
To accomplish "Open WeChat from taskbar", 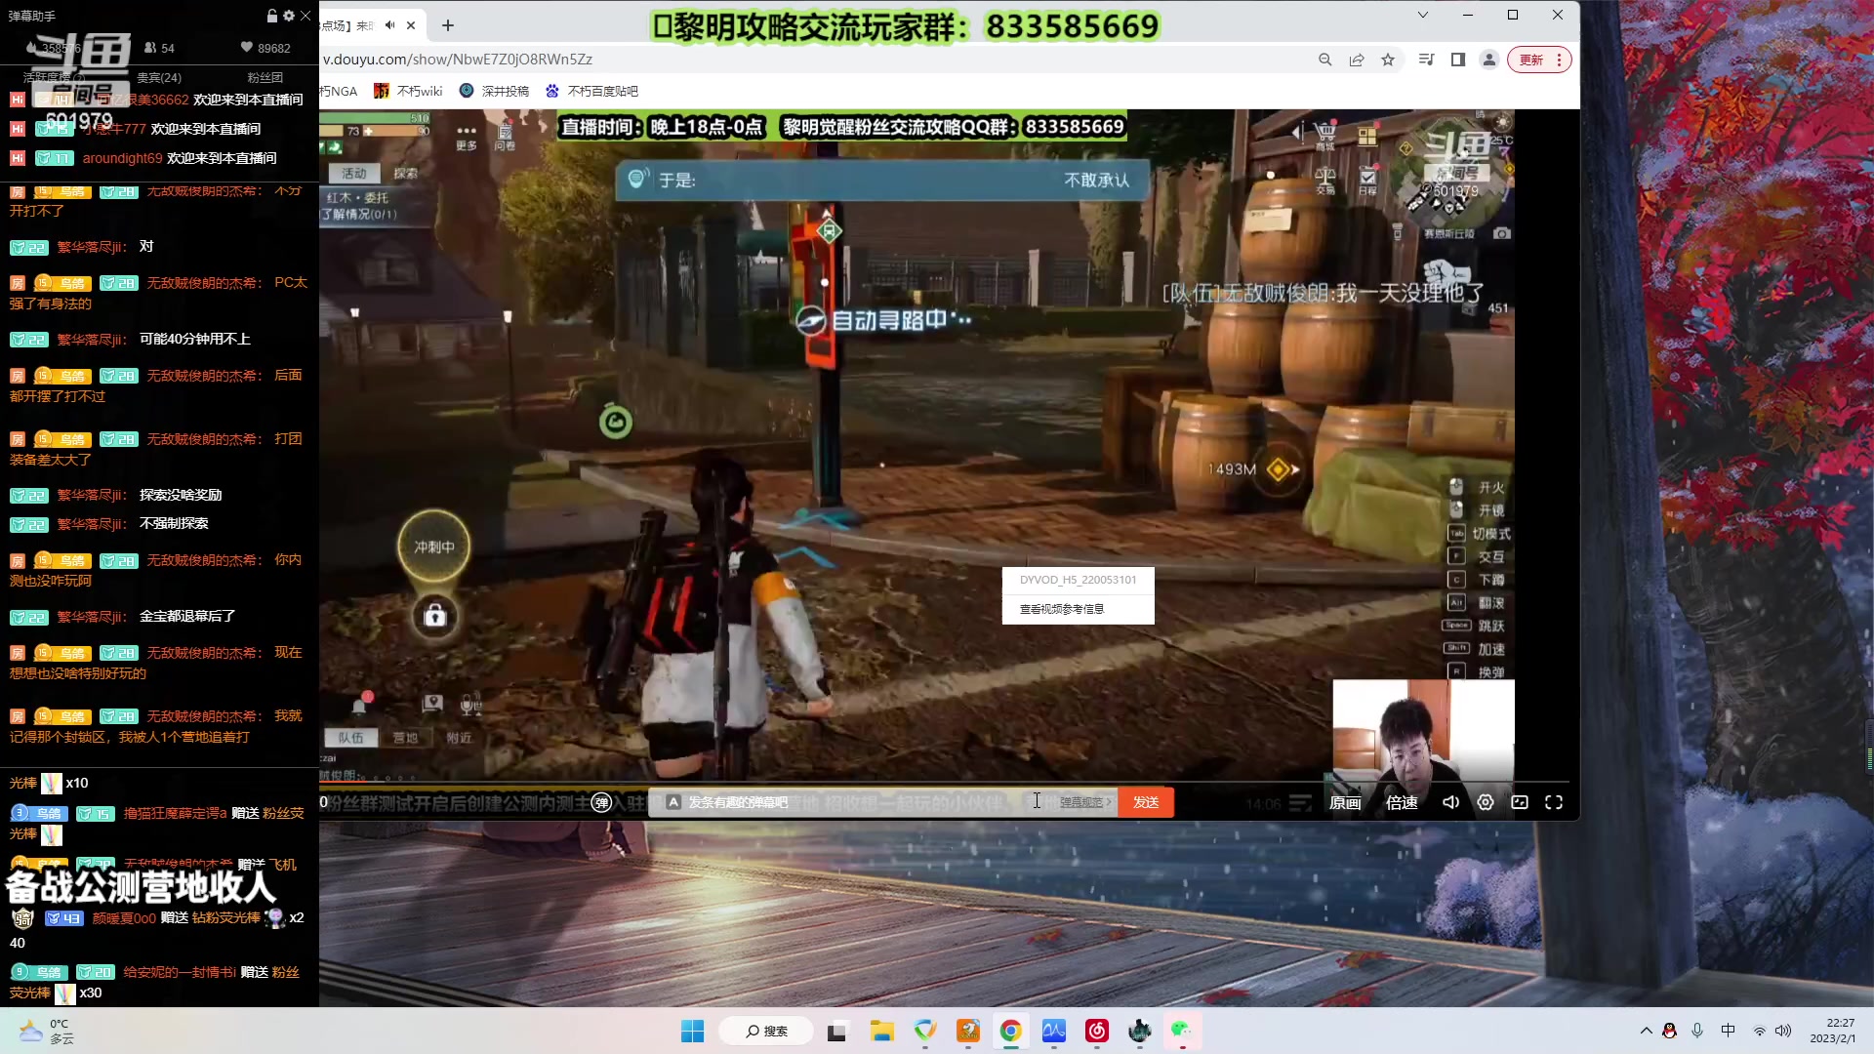I will (1182, 1032).
